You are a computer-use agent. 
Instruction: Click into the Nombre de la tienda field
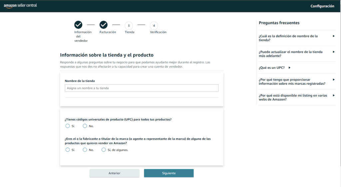pyautogui.click(x=142, y=88)
